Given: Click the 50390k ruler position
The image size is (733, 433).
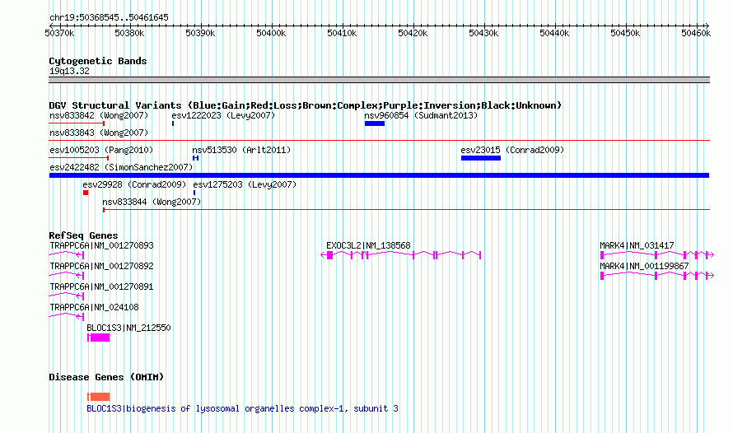Looking at the screenshot, I should point(200,33).
